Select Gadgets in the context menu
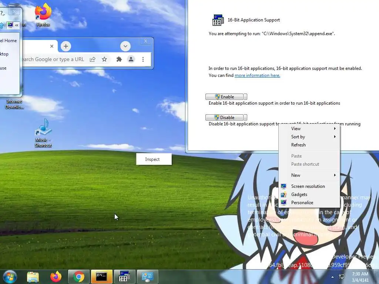379x284 pixels. pyautogui.click(x=309, y=195)
